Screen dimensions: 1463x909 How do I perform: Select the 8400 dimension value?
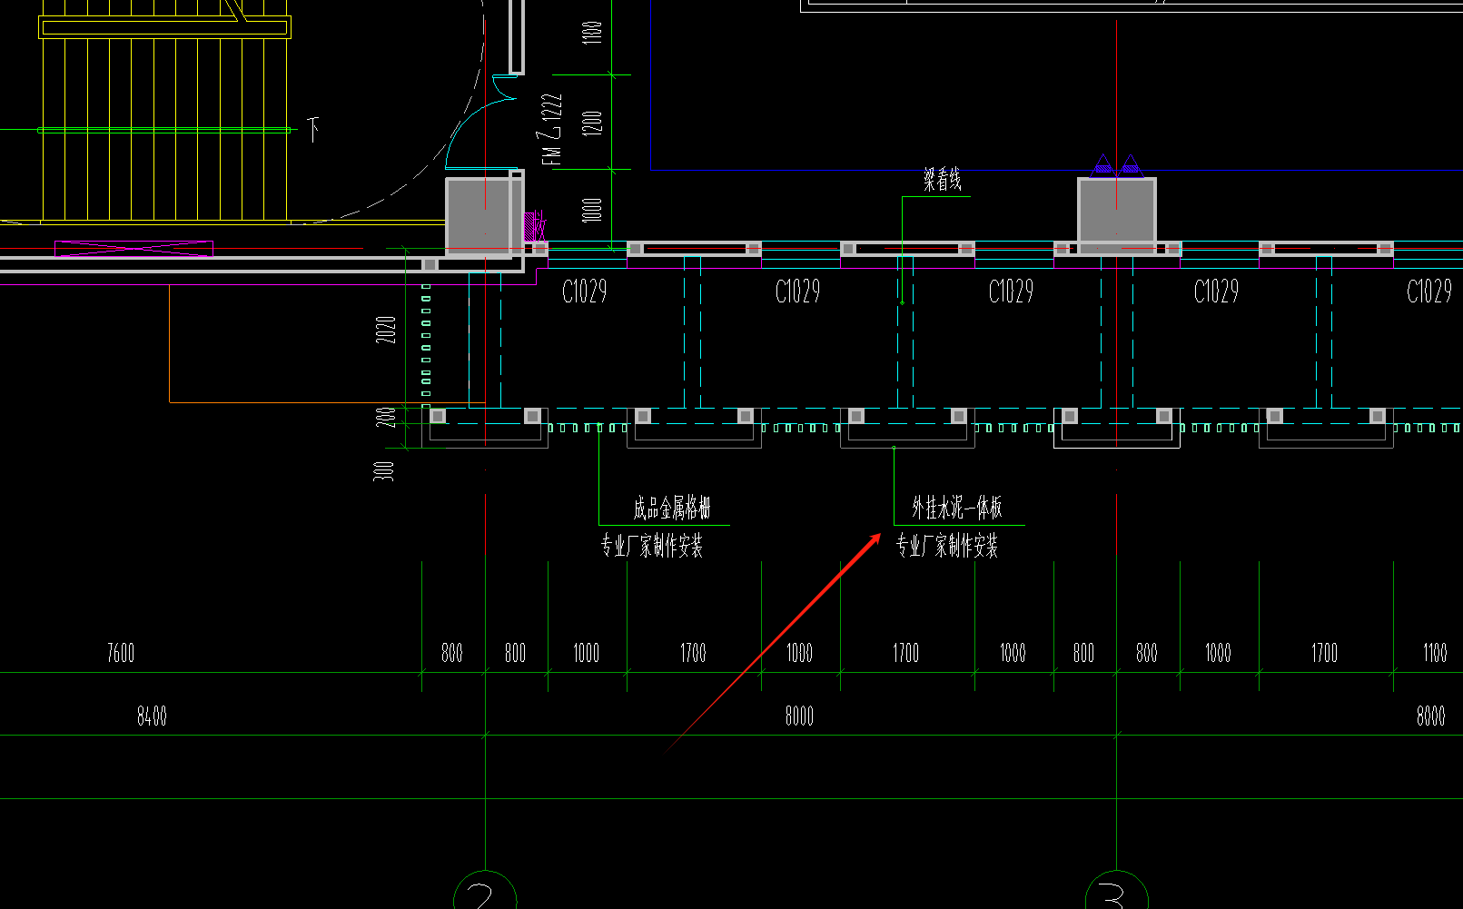tap(152, 716)
